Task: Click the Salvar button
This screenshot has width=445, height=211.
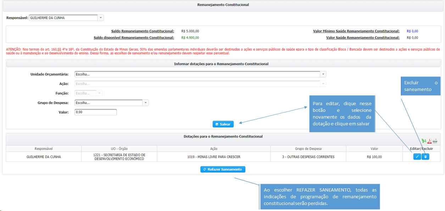Action: (x=223, y=124)
